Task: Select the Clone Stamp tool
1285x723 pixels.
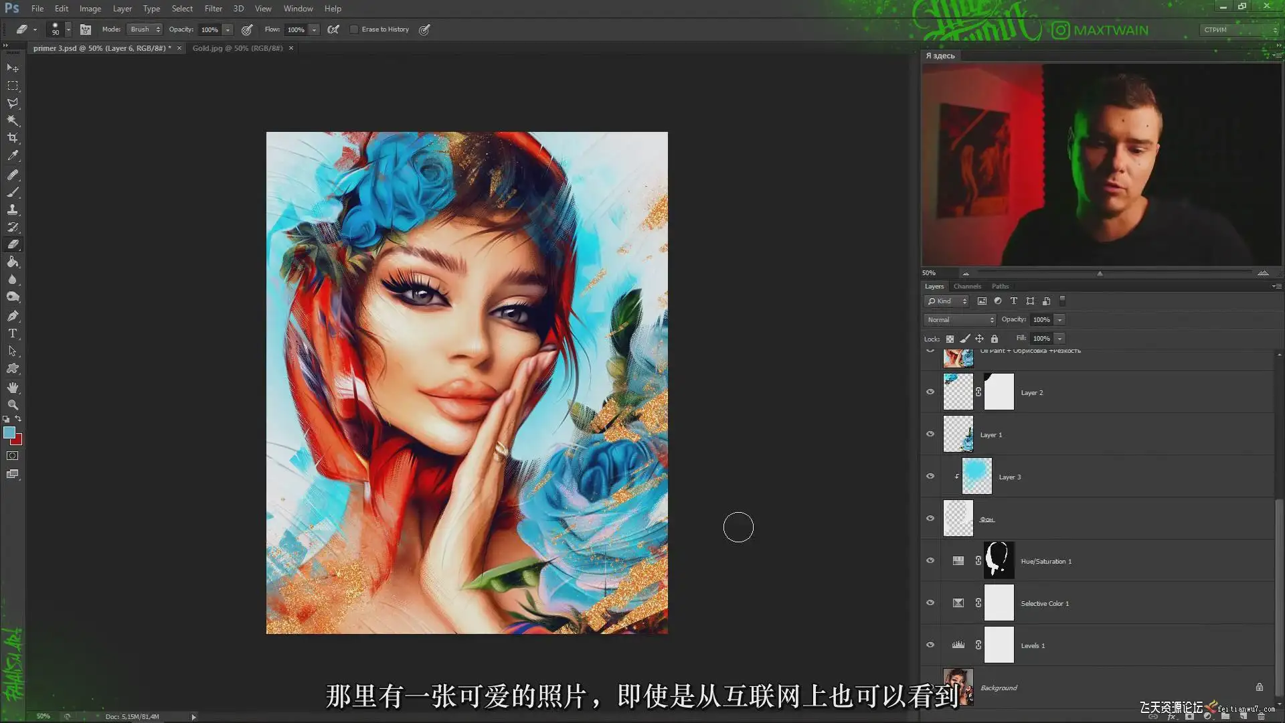Action: coord(13,210)
